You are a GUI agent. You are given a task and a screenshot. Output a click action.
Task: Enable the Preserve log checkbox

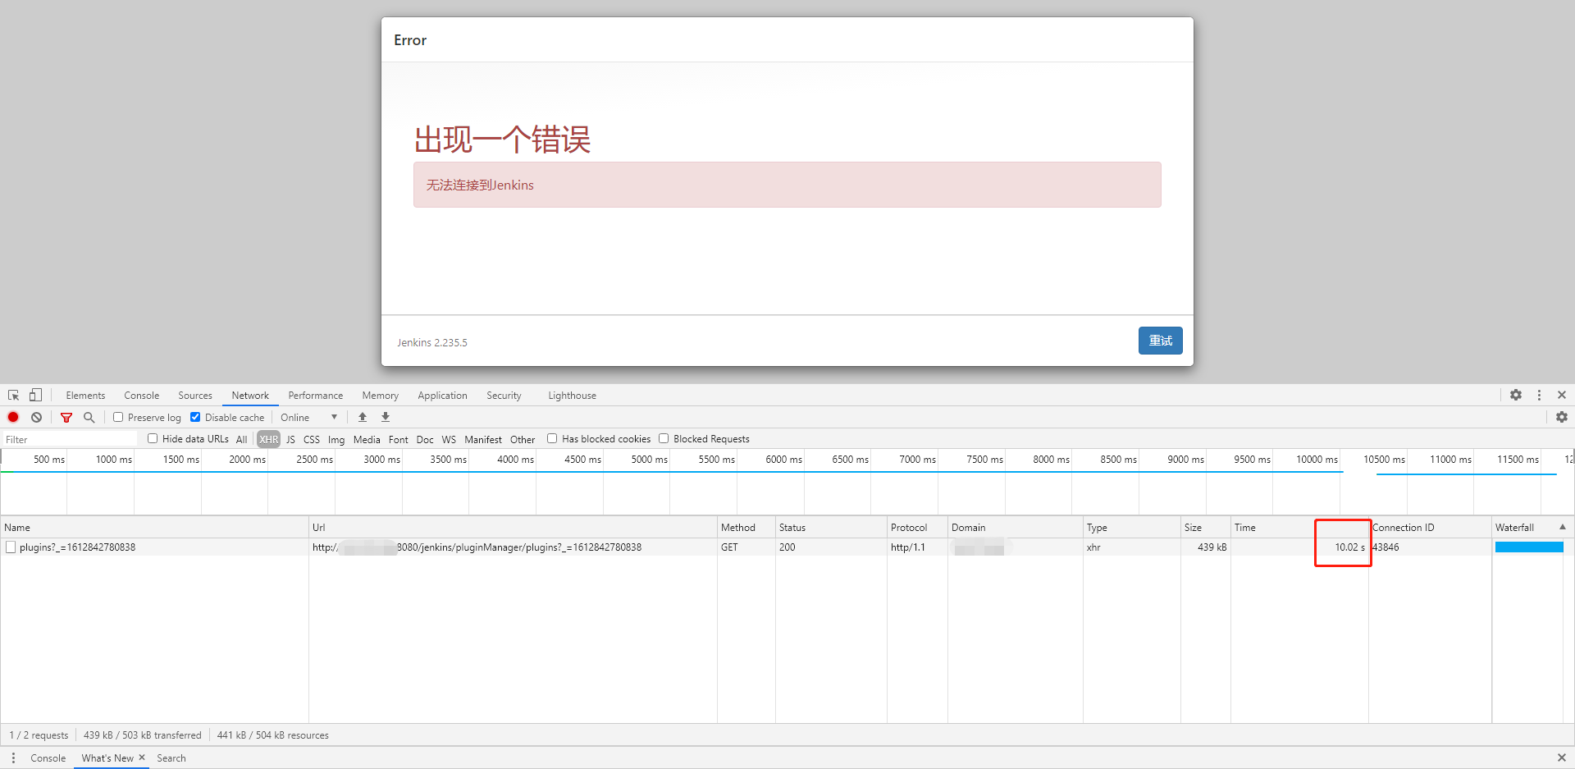click(118, 417)
